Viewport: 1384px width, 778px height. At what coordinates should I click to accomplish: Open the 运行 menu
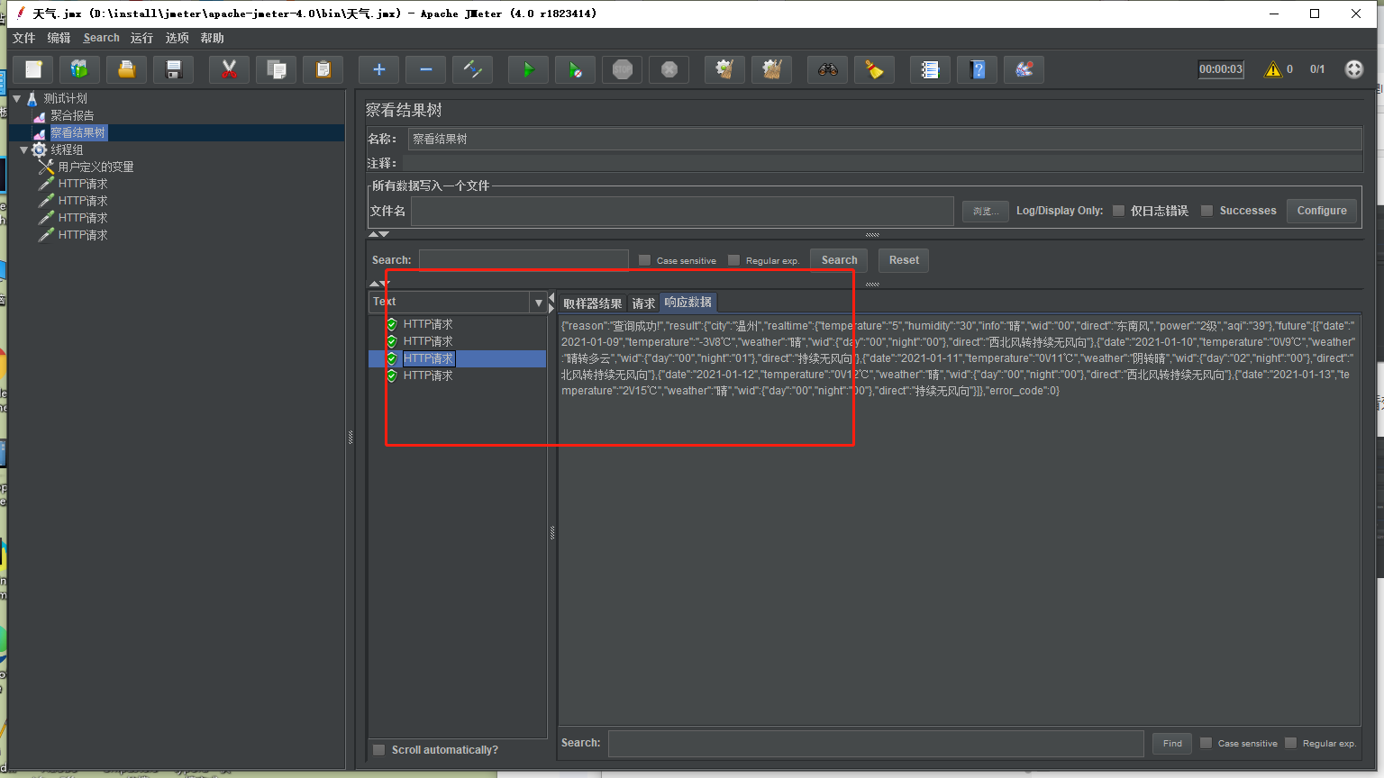[x=141, y=38]
